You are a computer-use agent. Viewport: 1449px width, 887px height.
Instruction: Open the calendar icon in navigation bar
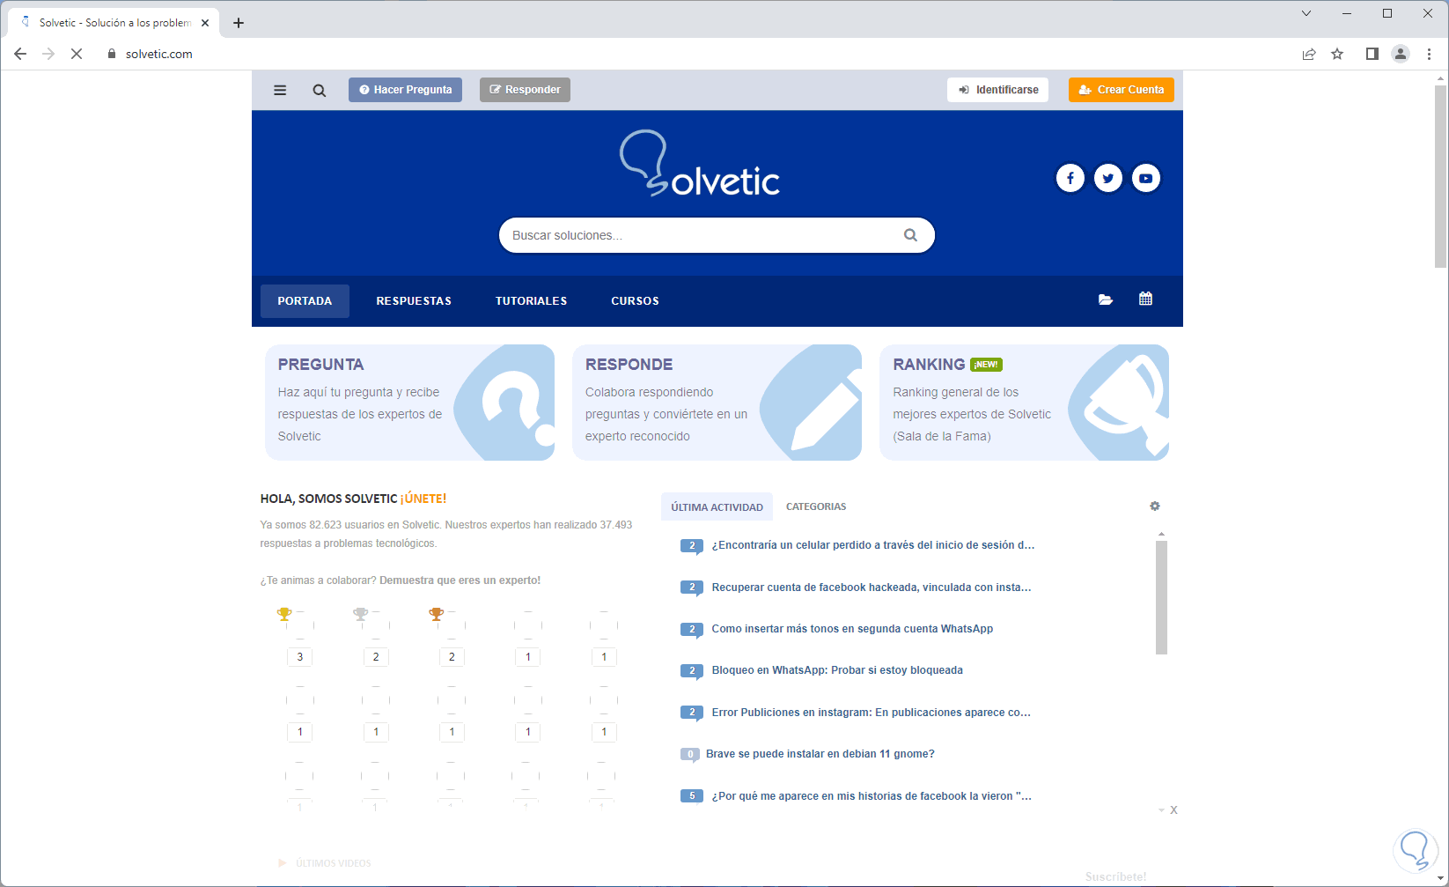point(1145,299)
